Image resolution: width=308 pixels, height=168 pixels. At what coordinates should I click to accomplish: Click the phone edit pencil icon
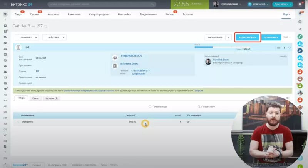[149, 71]
